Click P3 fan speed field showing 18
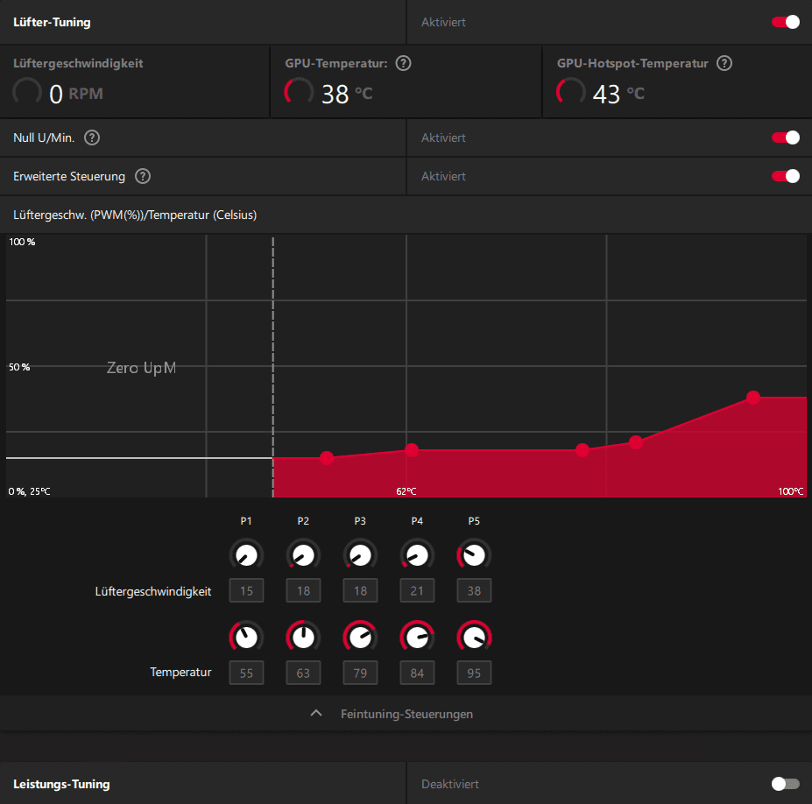This screenshot has height=804, width=812. (360, 590)
